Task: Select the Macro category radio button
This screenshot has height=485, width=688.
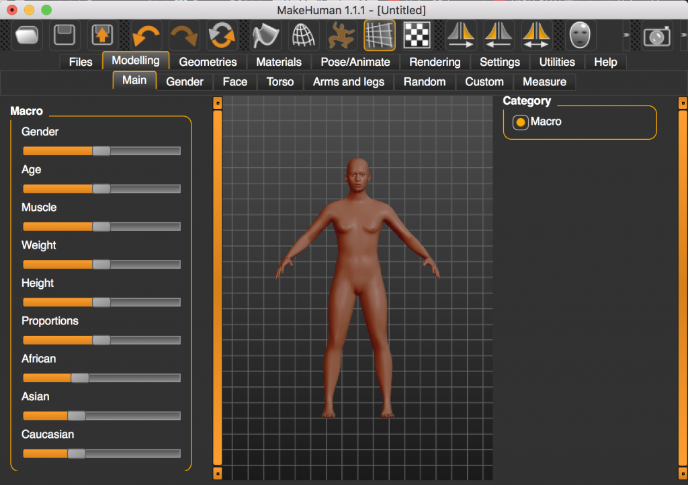Action: coord(521,122)
